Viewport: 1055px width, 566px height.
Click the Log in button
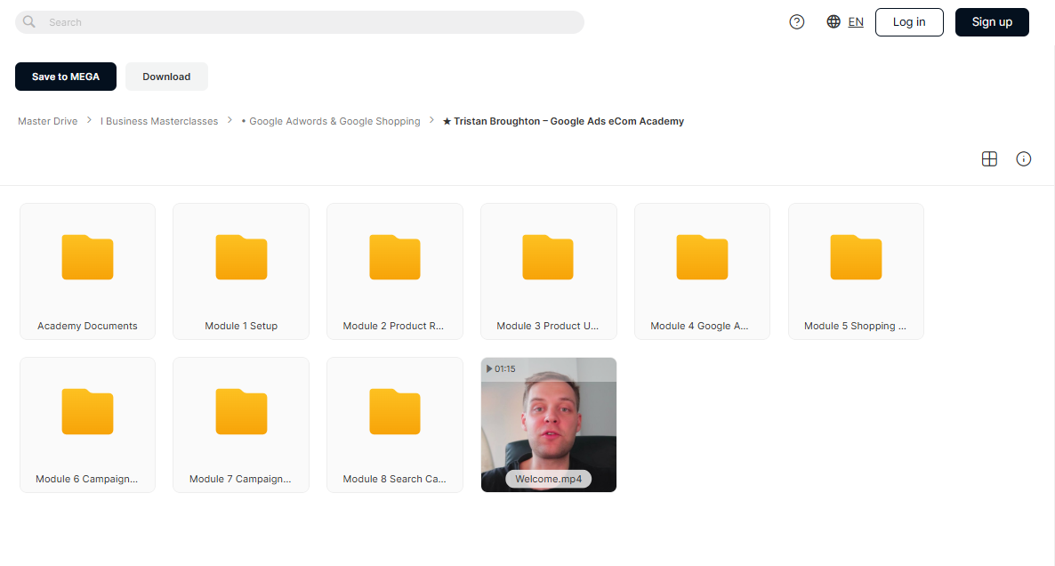click(x=909, y=22)
